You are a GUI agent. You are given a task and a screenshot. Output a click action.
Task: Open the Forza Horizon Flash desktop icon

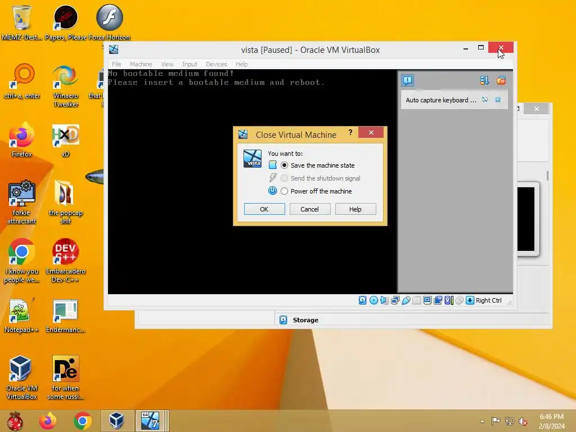110,21
